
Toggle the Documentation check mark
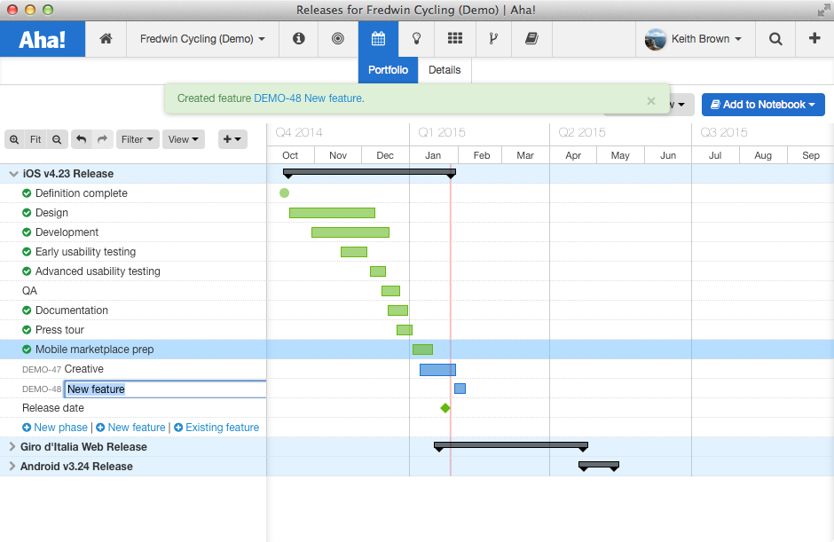(27, 310)
